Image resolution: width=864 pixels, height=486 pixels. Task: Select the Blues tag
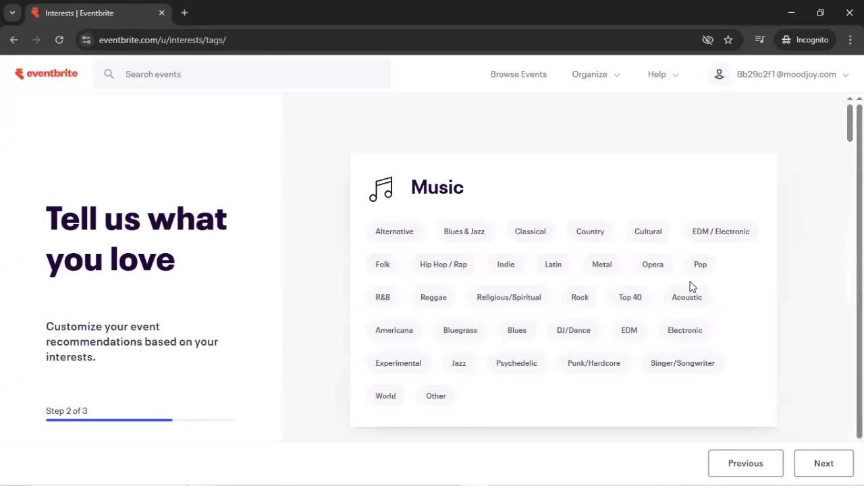[516, 330]
